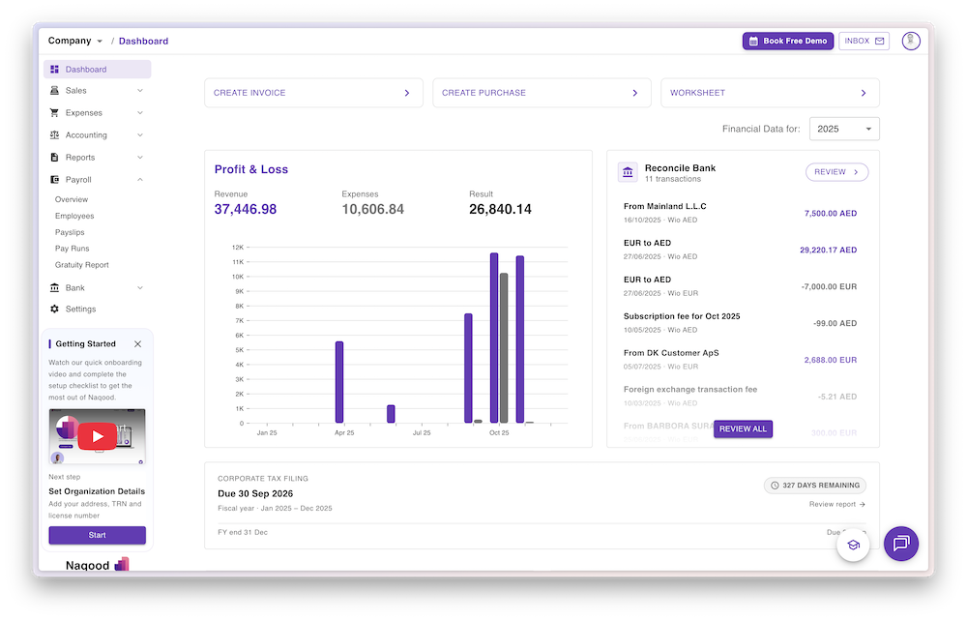967x620 pixels.
Task: Expand the Sales sidebar section
Action: (97, 91)
